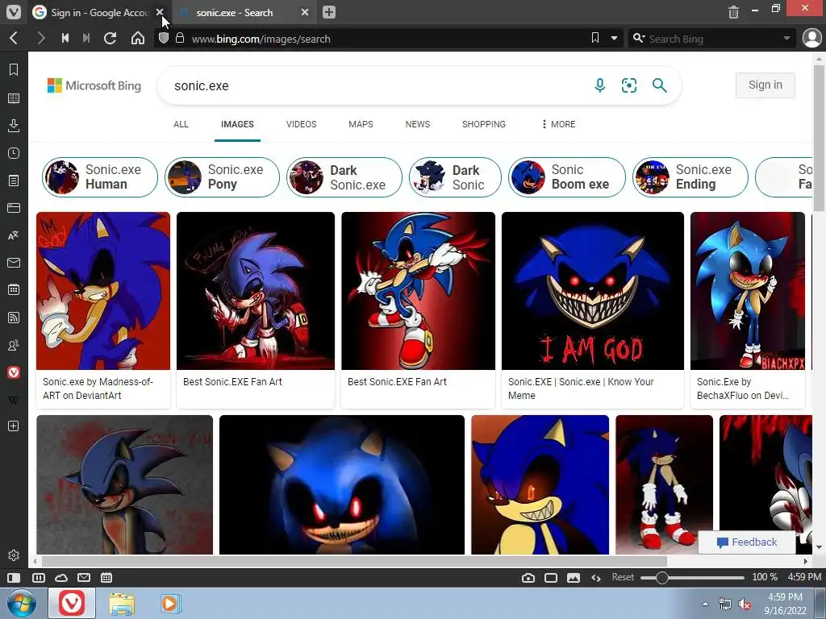
Task: Open a new tab
Action: tap(329, 12)
